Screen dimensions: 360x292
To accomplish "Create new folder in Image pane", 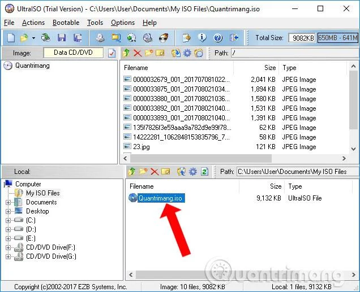I will tap(149, 53).
